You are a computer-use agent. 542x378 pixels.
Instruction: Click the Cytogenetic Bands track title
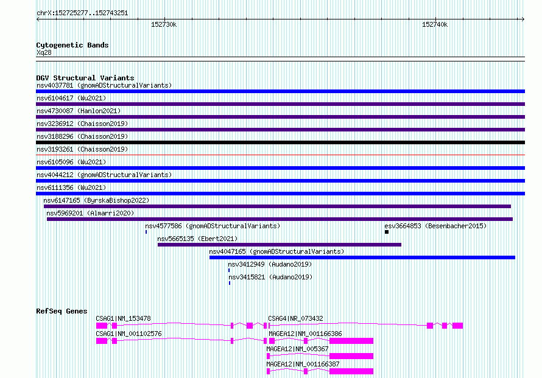pos(72,45)
